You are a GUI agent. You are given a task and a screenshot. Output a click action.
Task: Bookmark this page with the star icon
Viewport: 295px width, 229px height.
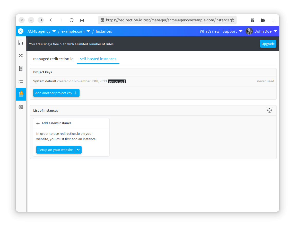coord(232,20)
